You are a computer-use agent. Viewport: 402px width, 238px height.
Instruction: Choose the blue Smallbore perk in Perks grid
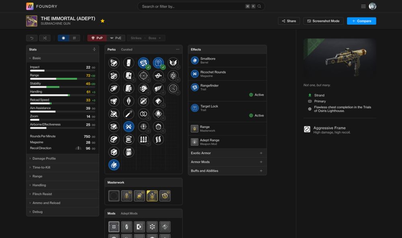(114, 165)
